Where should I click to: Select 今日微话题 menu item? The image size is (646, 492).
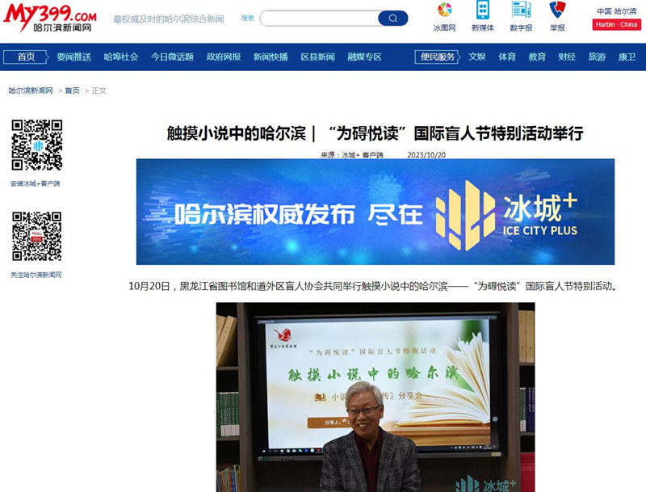click(172, 57)
